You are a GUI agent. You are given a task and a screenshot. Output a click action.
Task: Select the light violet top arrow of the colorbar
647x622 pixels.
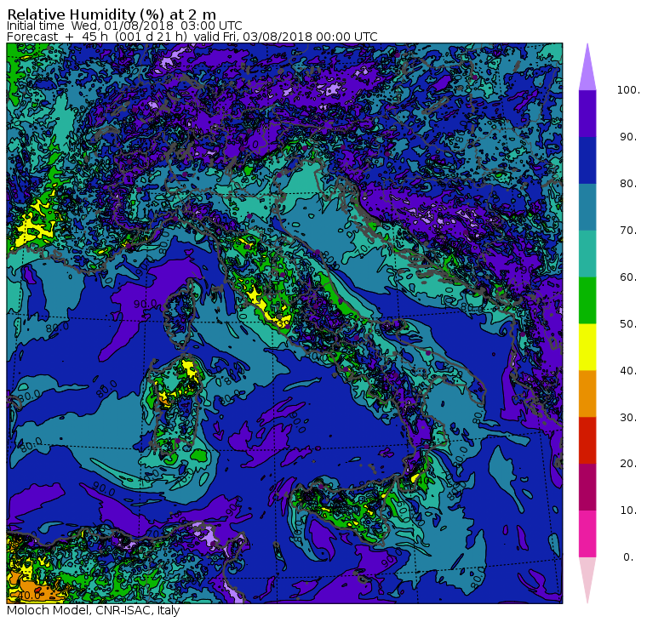tap(587, 67)
